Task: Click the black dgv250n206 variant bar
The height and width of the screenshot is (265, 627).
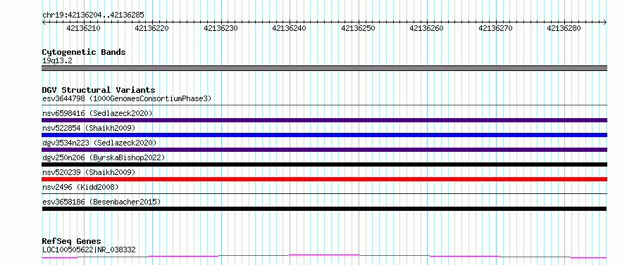Action: (324, 164)
